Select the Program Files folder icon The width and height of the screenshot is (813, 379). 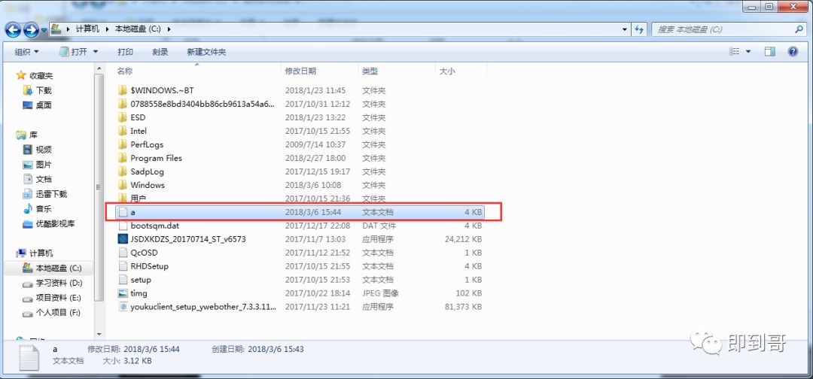123,157
